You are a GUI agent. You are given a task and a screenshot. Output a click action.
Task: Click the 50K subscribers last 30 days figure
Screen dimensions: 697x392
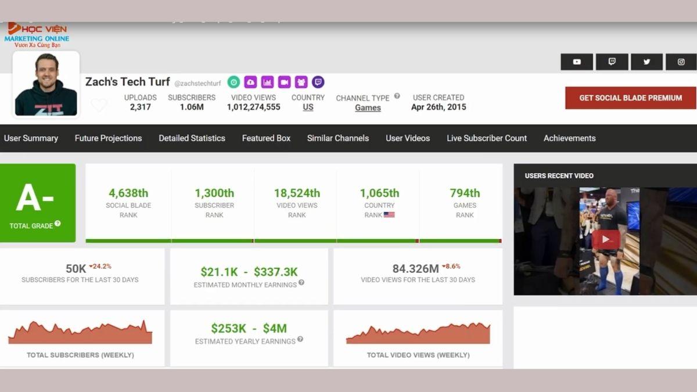click(x=76, y=269)
